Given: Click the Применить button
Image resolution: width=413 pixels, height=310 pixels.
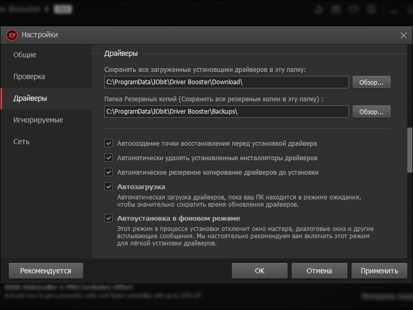Looking at the screenshot, I should [x=379, y=271].
